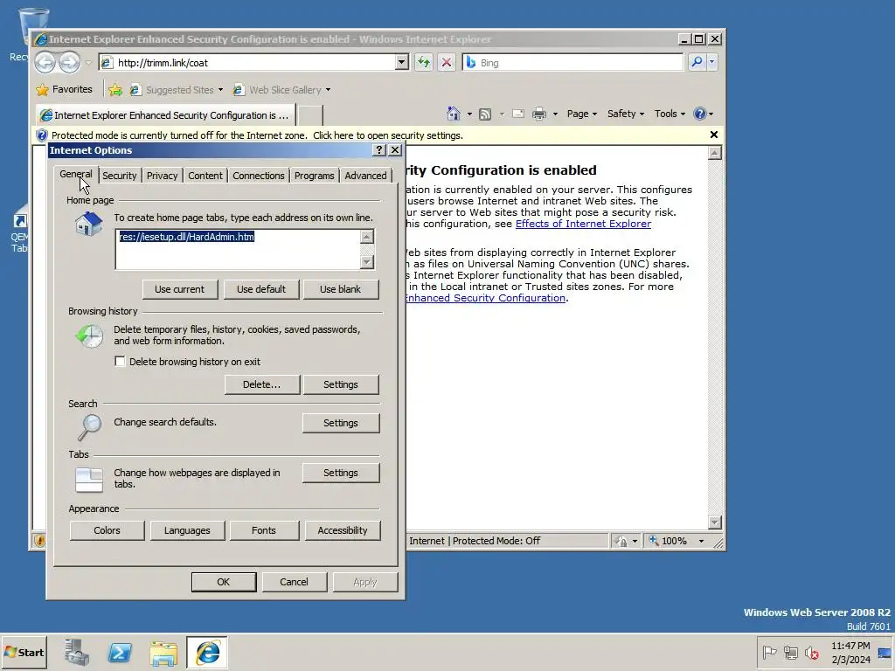Click the Languages button
This screenshot has height=671, width=895.
click(187, 530)
